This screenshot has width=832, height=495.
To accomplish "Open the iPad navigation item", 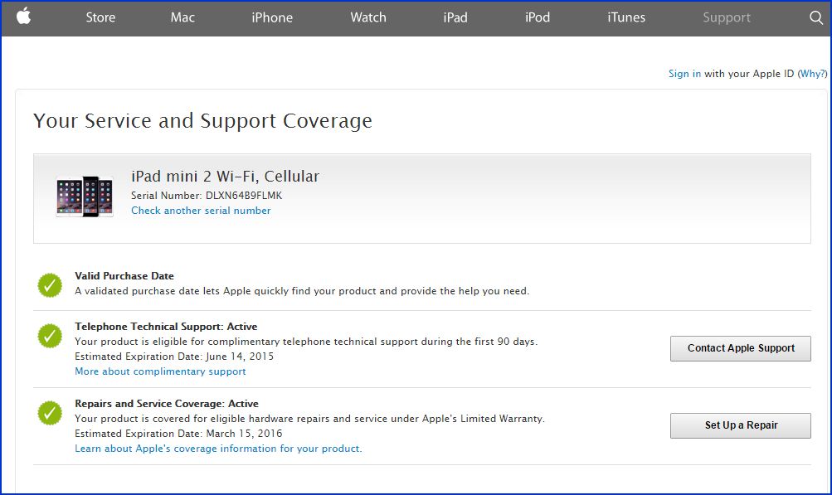I will coord(455,17).
